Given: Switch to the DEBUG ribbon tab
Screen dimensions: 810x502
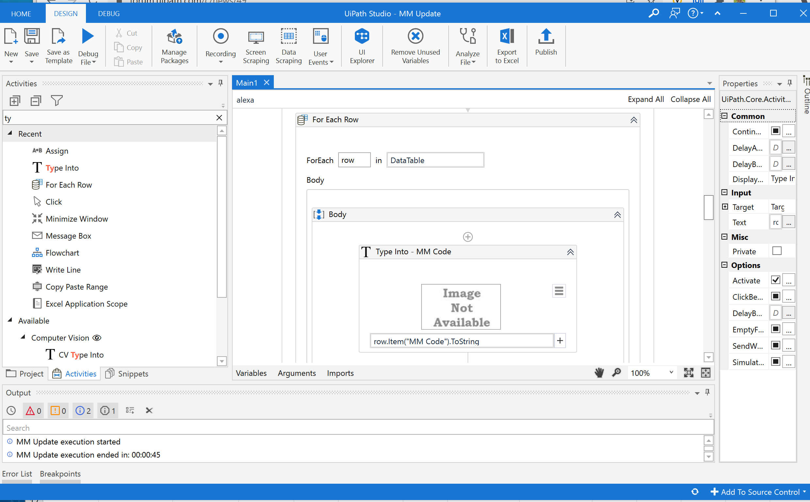Looking at the screenshot, I should click(108, 14).
